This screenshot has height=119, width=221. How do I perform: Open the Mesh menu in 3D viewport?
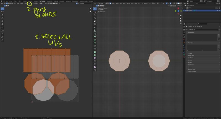point(124,3)
